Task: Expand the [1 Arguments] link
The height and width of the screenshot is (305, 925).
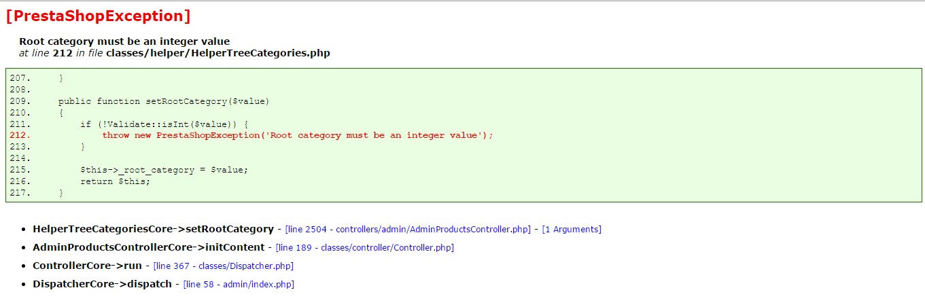Action: tap(572, 230)
